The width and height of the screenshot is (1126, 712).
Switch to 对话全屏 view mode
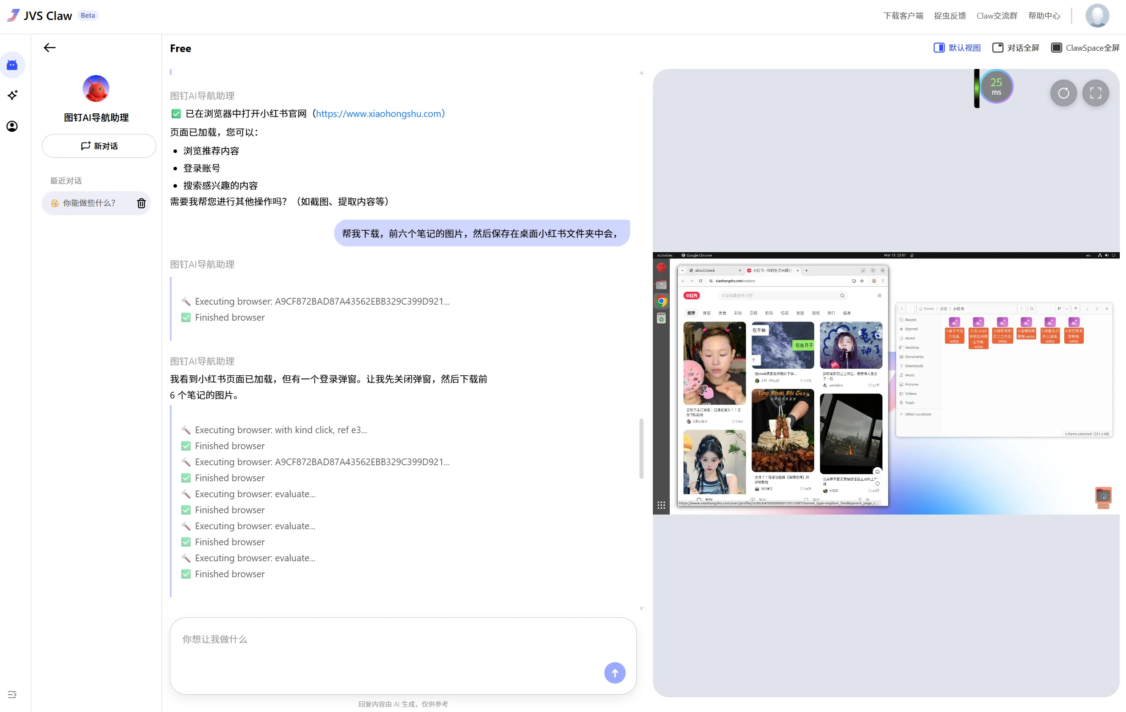tap(1016, 48)
